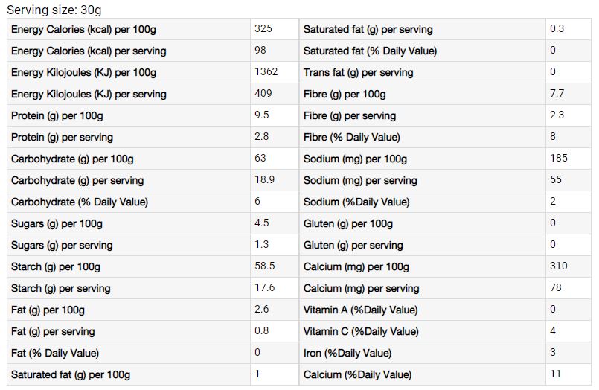Select the "Iron (%Daily Value)" label cell
This screenshot has width=599, height=390.
(x=347, y=354)
